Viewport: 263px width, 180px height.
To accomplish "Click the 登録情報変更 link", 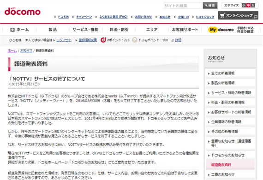I will click(88, 40).
